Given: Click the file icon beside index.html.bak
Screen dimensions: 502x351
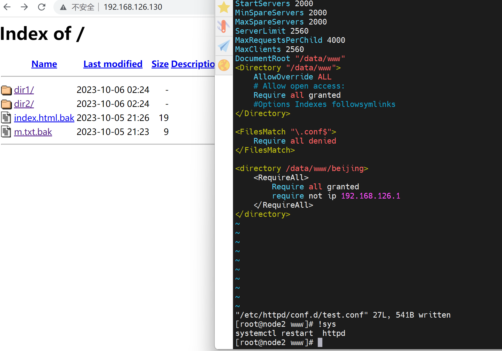Looking at the screenshot, I should click(6, 118).
